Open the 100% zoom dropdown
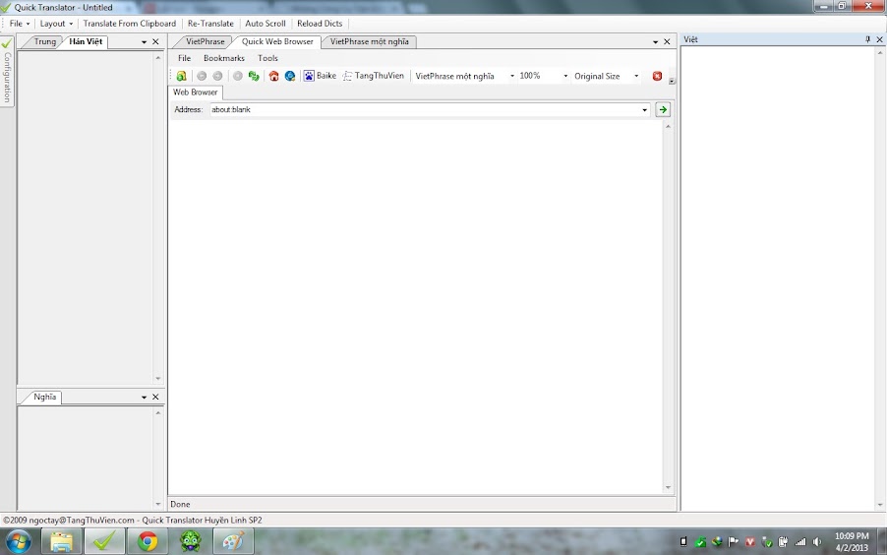887x555 pixels. pos(565,76)
